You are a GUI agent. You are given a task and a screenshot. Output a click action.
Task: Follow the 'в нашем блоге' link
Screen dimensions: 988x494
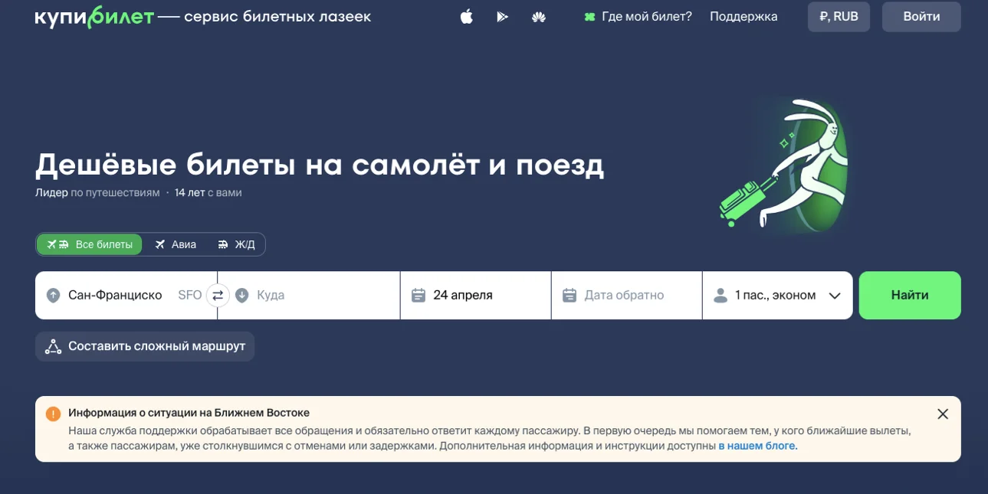[757, 446]
